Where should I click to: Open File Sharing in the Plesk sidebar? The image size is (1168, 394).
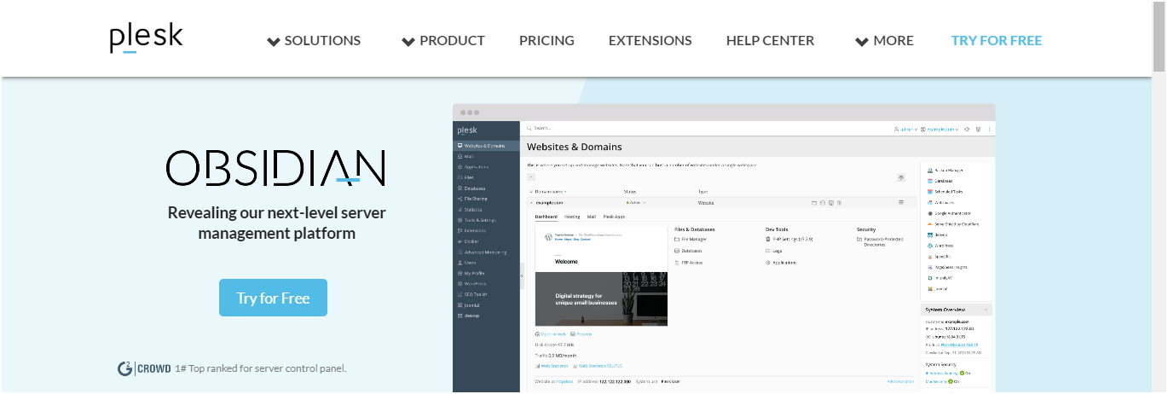point(473,199)
